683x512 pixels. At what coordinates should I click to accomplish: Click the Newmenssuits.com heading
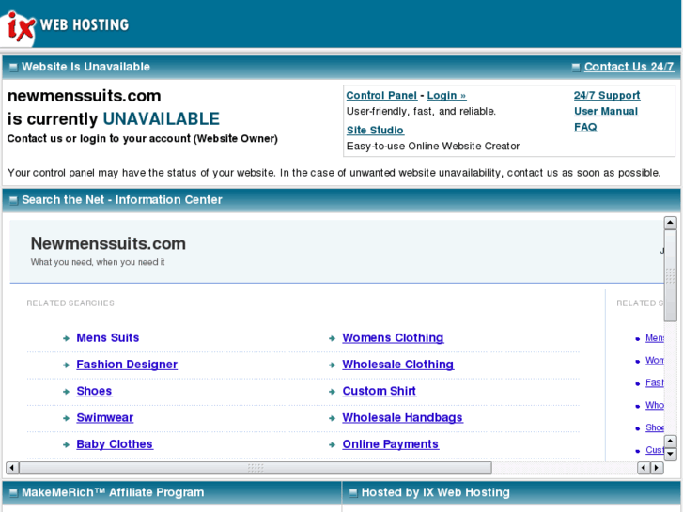[x=108, y=243]
